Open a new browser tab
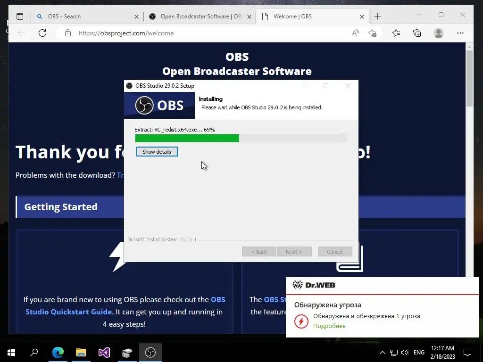This screenshot has height=362, width=483. (x=377, y=16)
